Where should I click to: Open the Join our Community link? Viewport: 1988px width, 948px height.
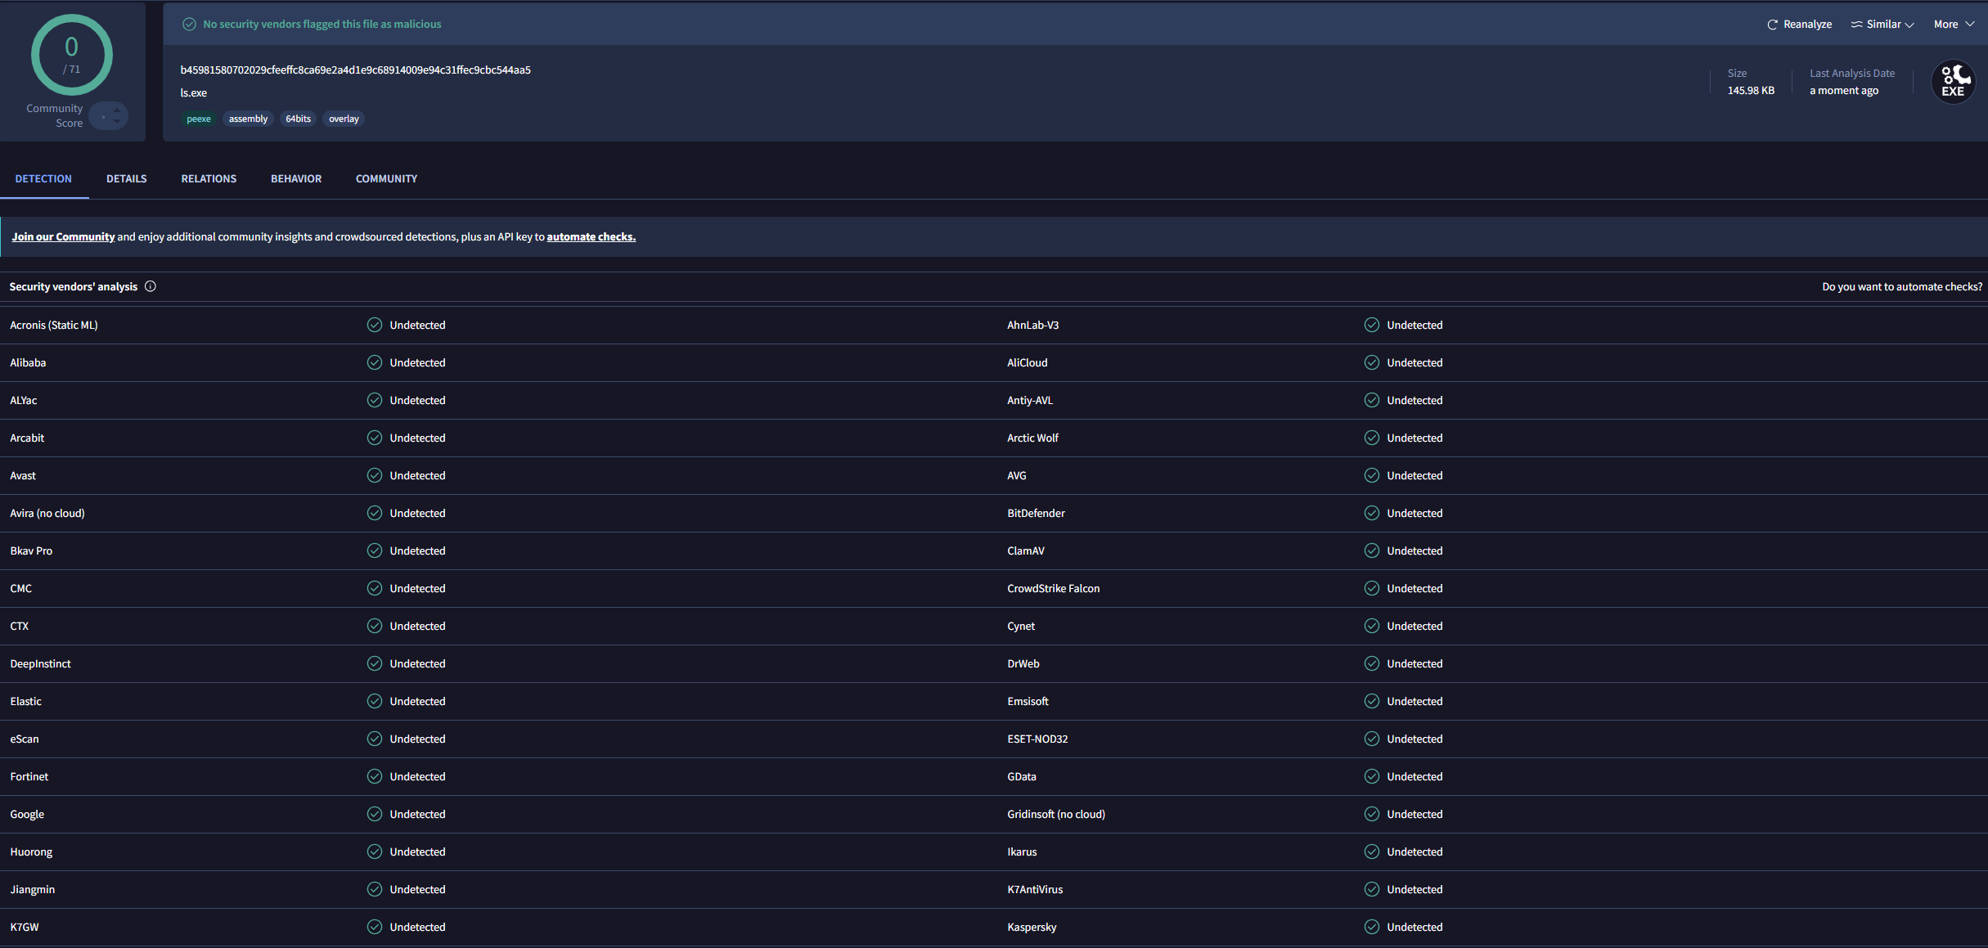click(x=63, y=236)
